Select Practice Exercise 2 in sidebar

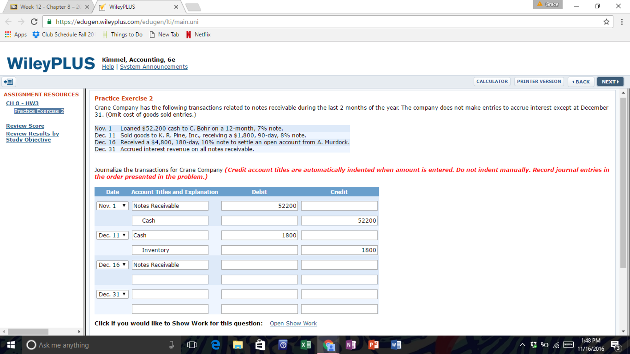(39, 111)
